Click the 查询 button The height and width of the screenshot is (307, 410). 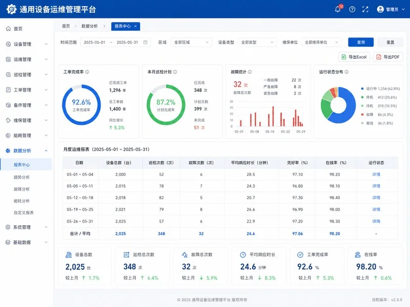(x=361, y=42)
